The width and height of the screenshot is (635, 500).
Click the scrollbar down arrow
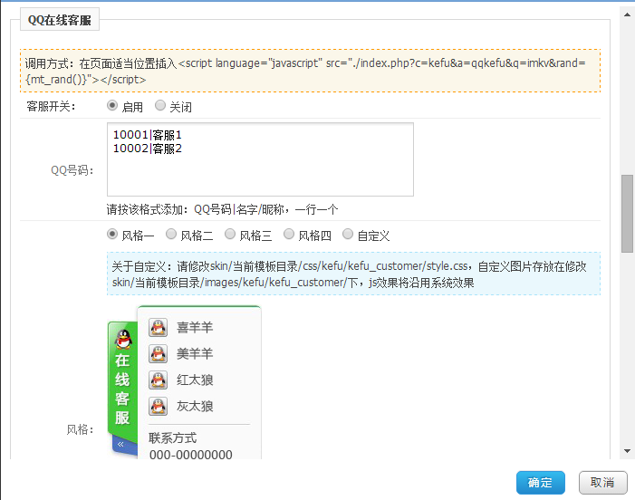pos(627,451)
